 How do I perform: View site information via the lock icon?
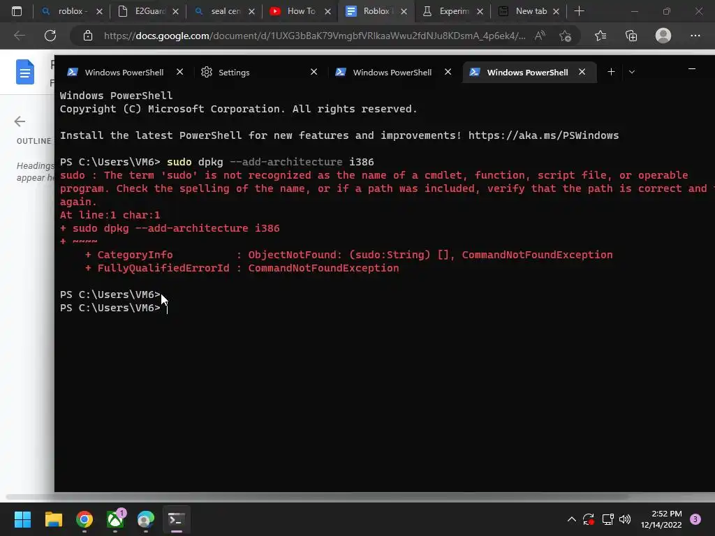pos(88,36)
